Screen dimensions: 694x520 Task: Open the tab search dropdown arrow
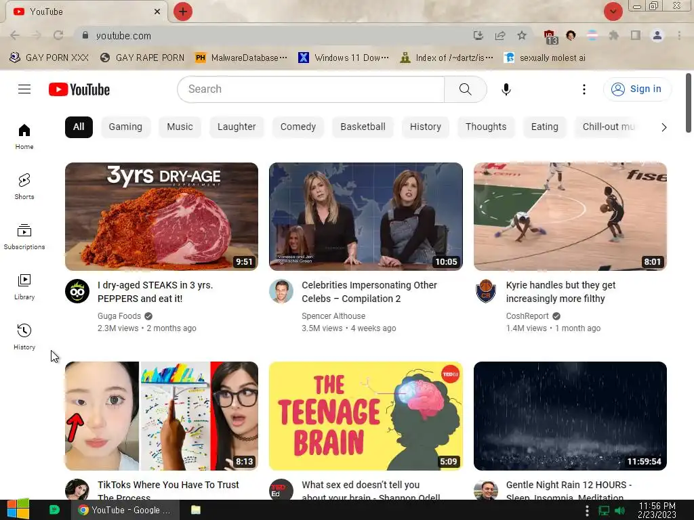click(x=613, y=12)
